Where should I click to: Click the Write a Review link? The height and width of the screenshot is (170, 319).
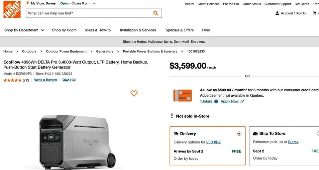(46, 80)
